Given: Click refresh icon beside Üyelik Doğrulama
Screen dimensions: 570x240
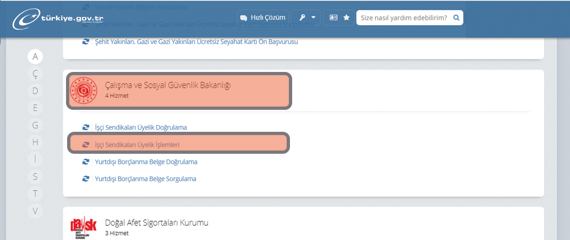Looking at the screenshot, I should (x=85, y=127).
